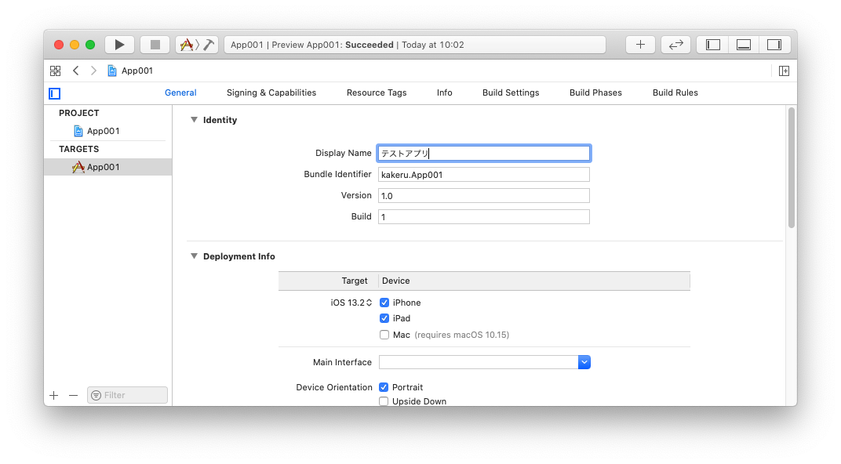The width and height of the screenshot is (841, 464).
Task: Open the Build Rules tab
Action: click(x=675, y=92)
